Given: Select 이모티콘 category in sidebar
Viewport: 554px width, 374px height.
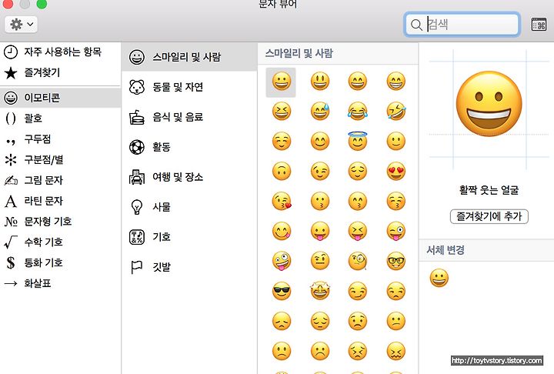Looking at the screenshot, I should 61,98.
